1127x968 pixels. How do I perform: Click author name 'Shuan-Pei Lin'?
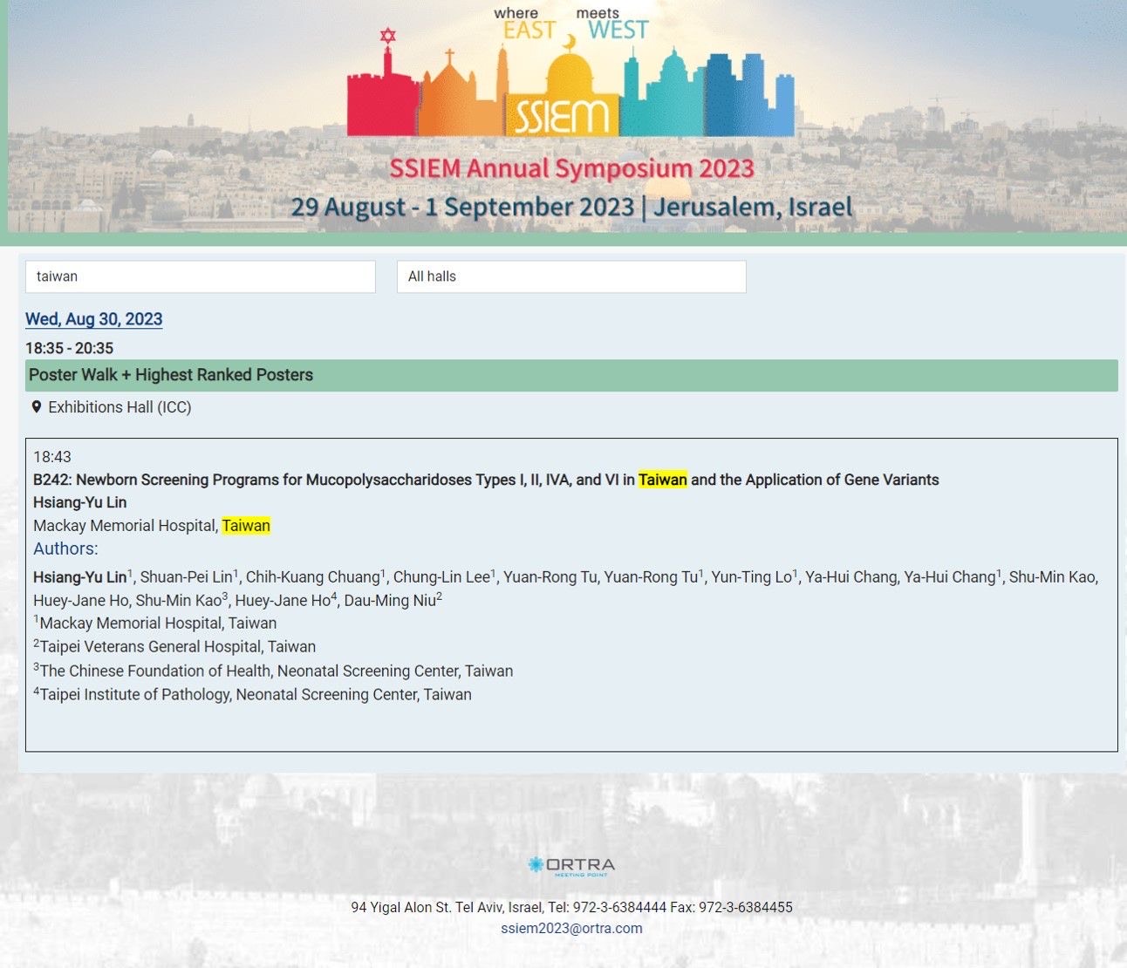tap(187, 577)
